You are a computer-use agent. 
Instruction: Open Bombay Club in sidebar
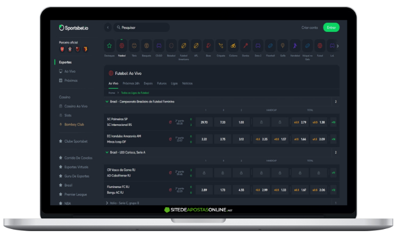pyautogui.click(x=71, y=124)
